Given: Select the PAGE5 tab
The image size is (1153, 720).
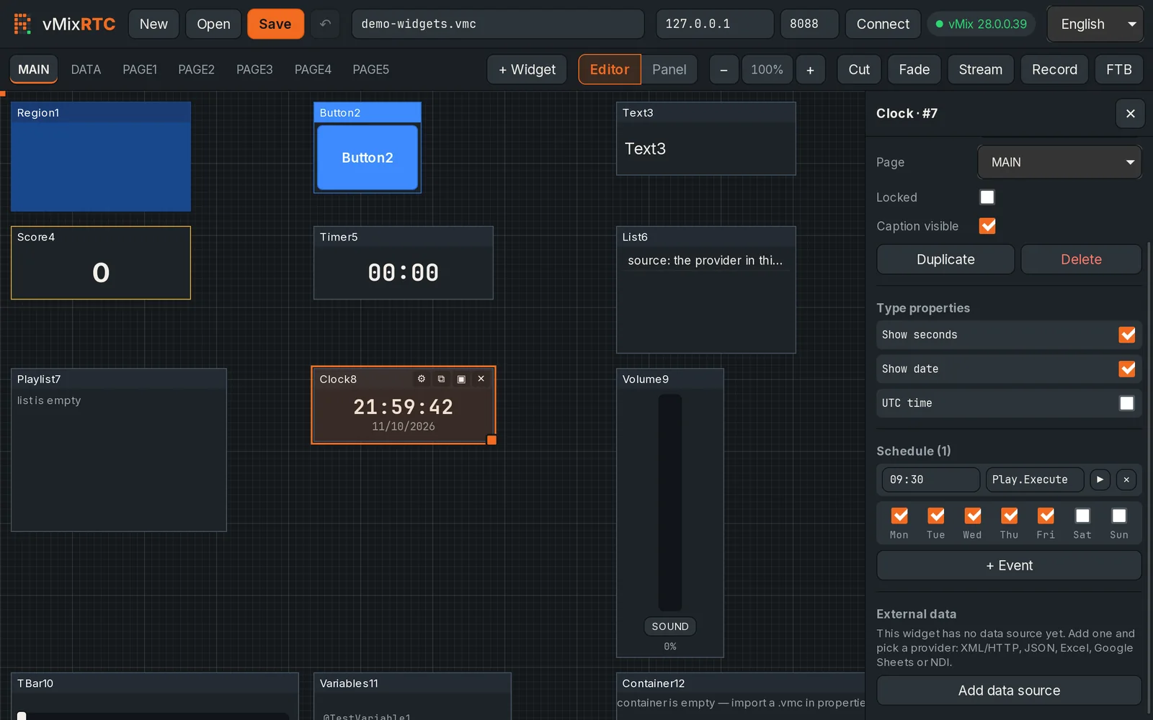Looking at the screenshot, I should point(370,70).
